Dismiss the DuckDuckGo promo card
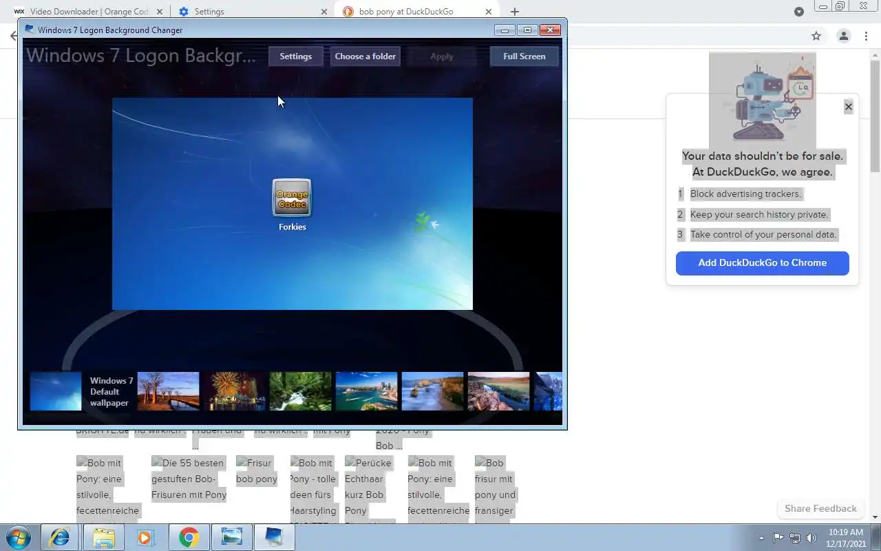This screenshot has height=551, width=881. coord(848,107)
